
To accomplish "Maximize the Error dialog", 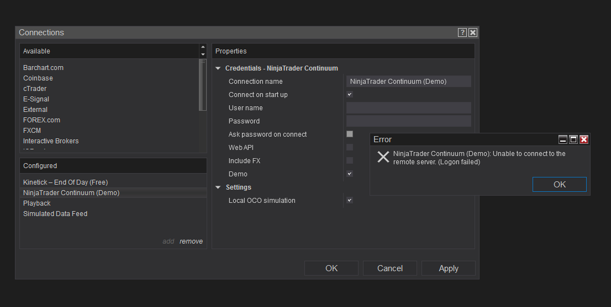I will pyautogui.click(x=573, y=139).
